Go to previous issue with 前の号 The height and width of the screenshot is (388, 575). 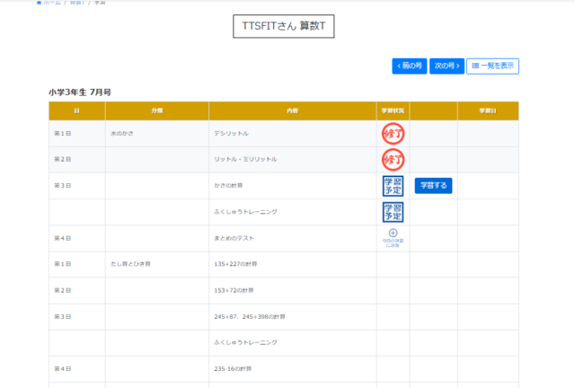tap(409, 66)
